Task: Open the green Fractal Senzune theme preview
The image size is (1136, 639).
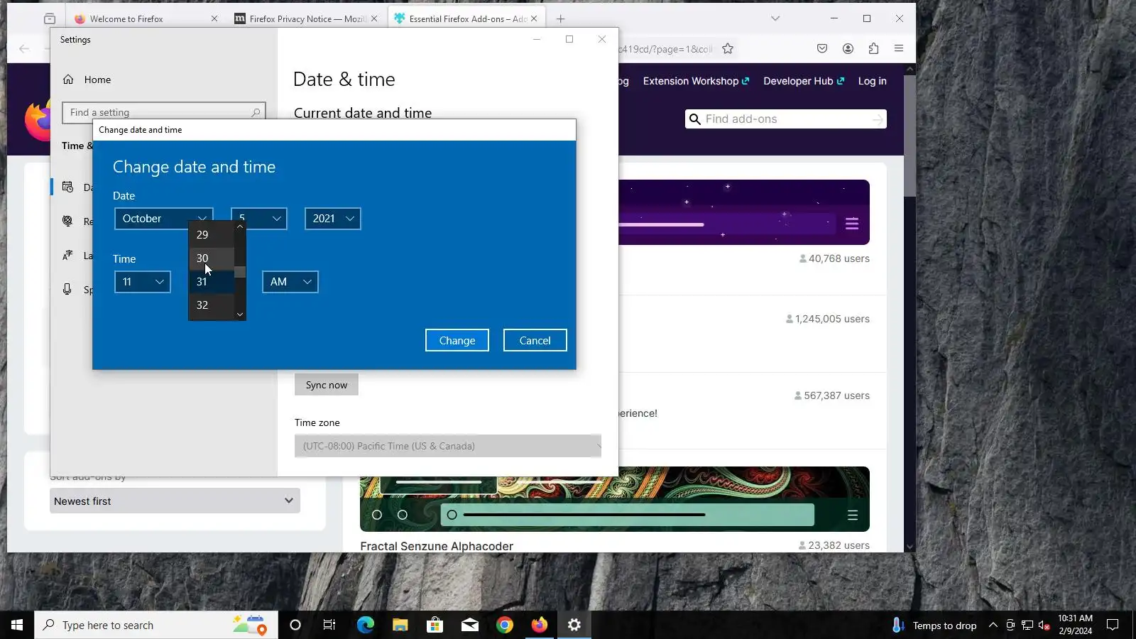Action: (x=615, y=499)
